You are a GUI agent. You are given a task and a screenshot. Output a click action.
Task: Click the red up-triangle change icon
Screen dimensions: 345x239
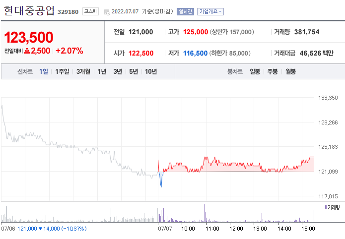(x=27, y=51)
